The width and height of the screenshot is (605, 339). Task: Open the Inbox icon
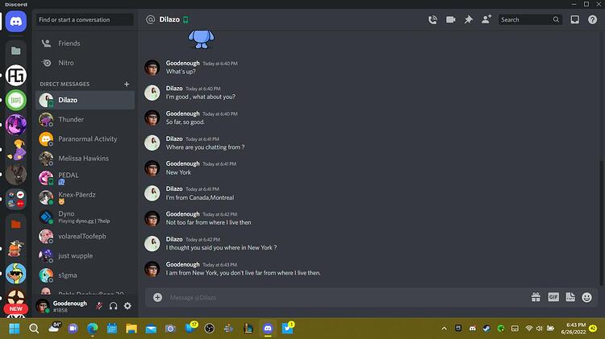pyautogui.click(x=574, y=19)
